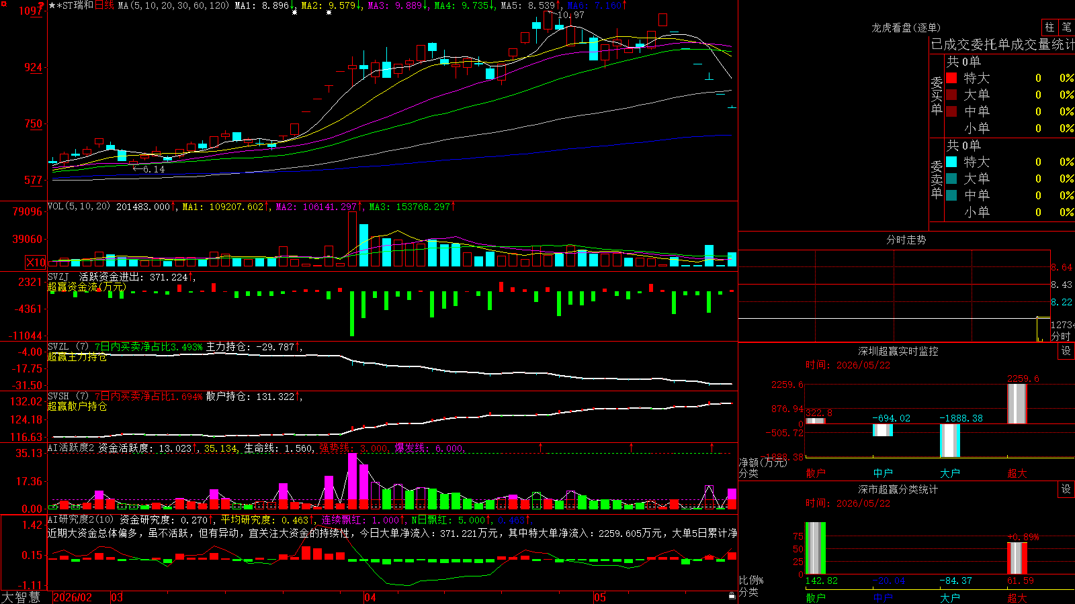1075x604 pixels.
Task: Click the 8.64 intraday price label
Action: point(1062,267)
